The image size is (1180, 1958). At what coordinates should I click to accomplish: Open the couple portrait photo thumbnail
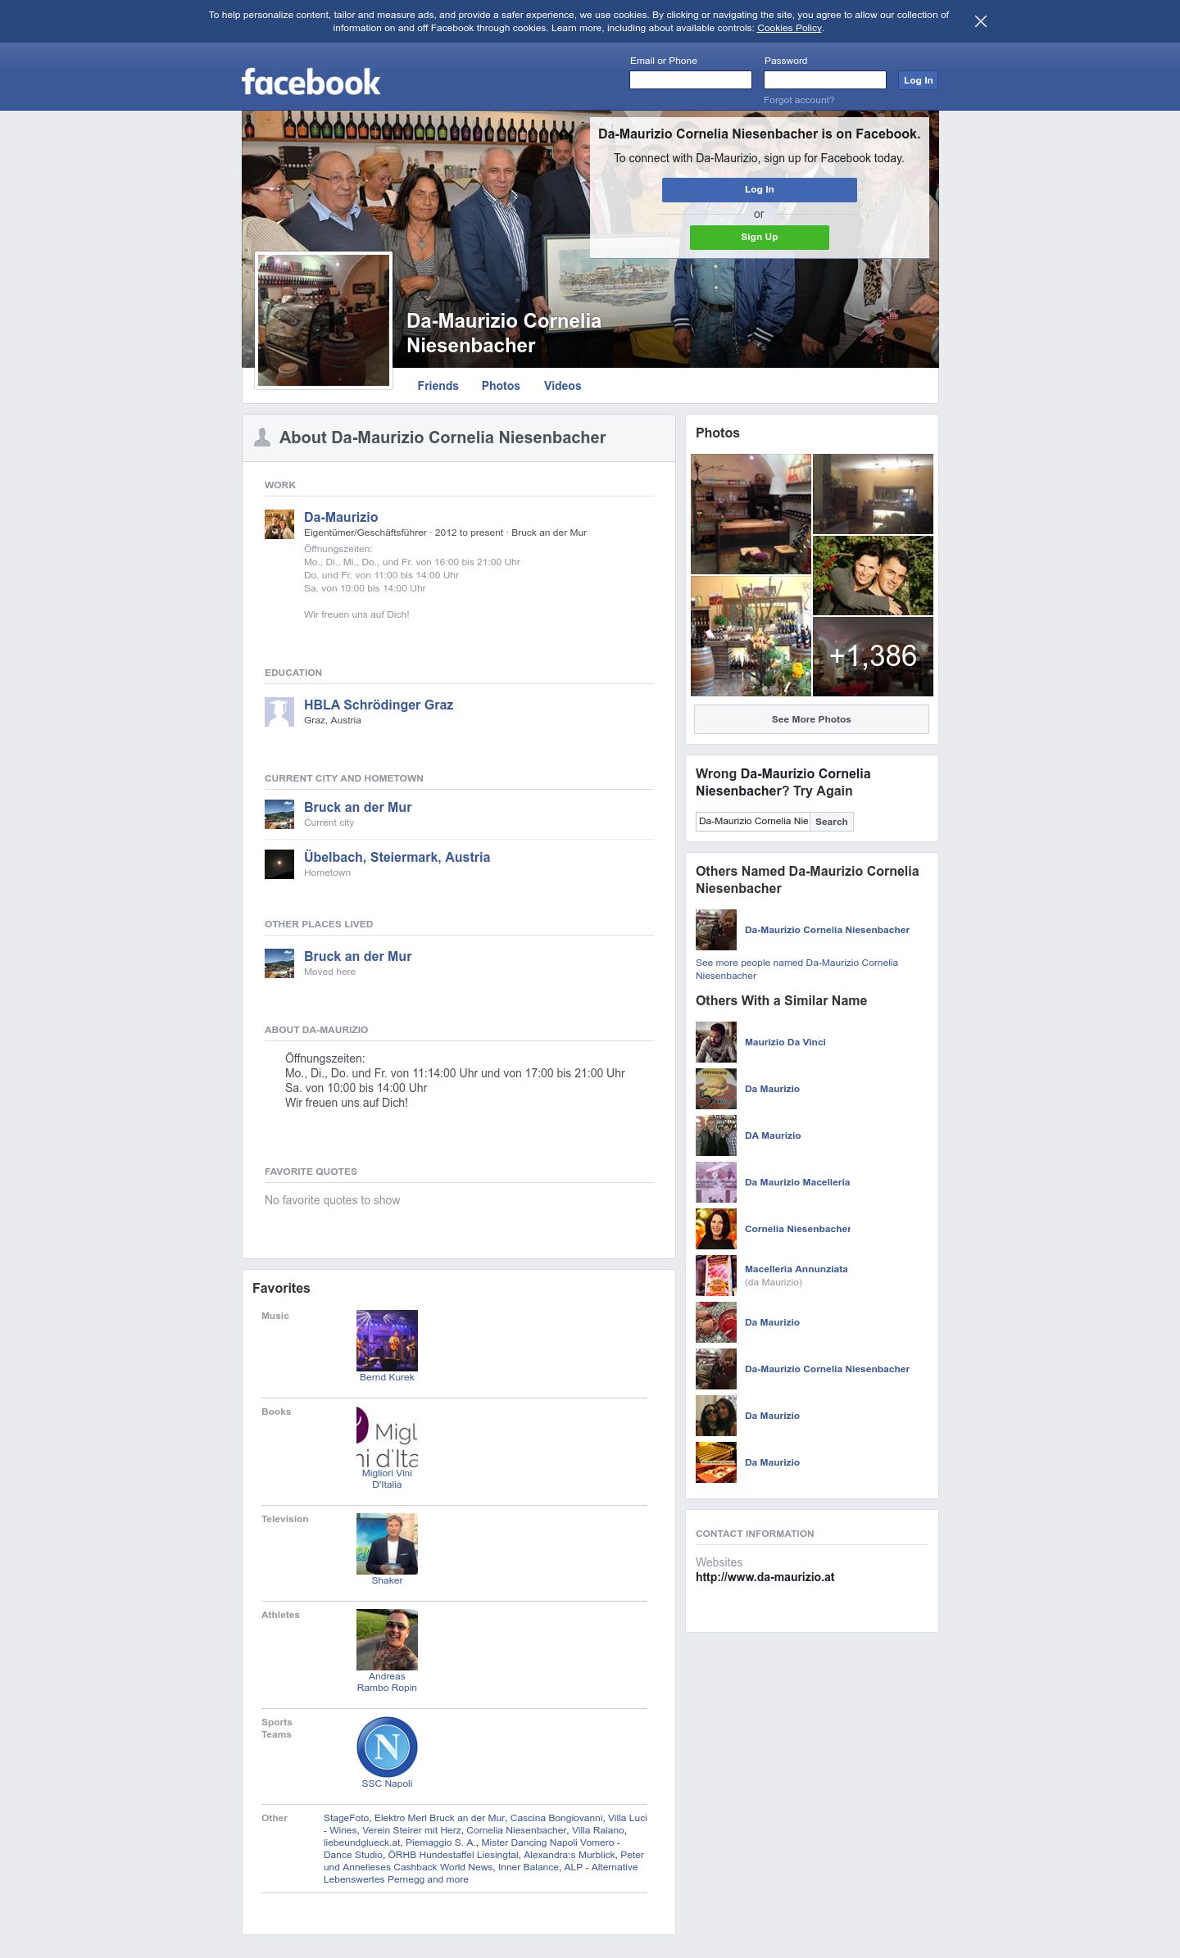click(873, 575)
